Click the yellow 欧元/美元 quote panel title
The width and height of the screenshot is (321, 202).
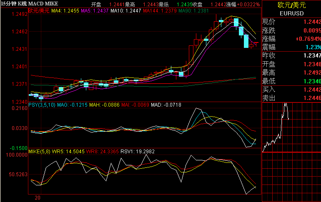coord(292,5)
